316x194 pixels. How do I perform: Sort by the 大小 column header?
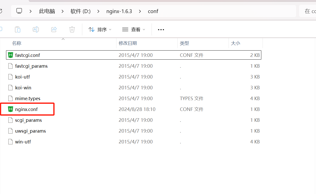click(236, 43)
